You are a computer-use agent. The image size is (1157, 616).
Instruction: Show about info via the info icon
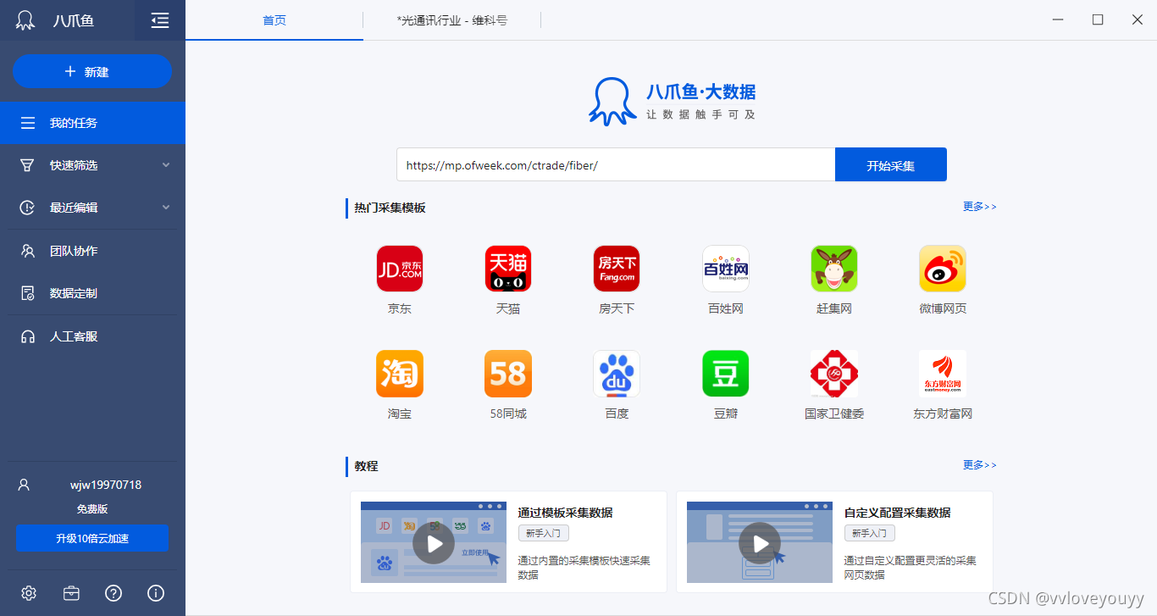pyautogui.click(x=156, y=593)
